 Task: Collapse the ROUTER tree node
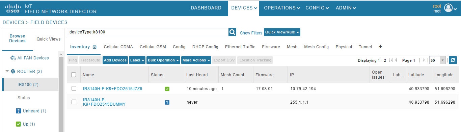click(x=7, y=71)
